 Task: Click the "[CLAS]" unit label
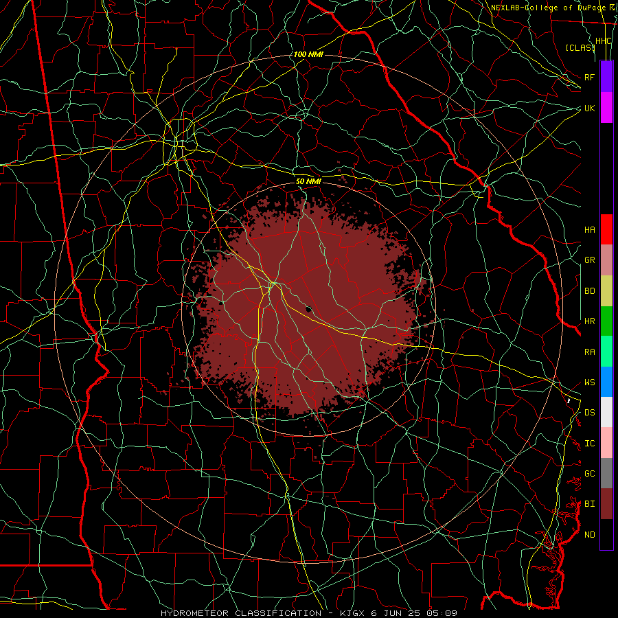(x=580, y=47)
